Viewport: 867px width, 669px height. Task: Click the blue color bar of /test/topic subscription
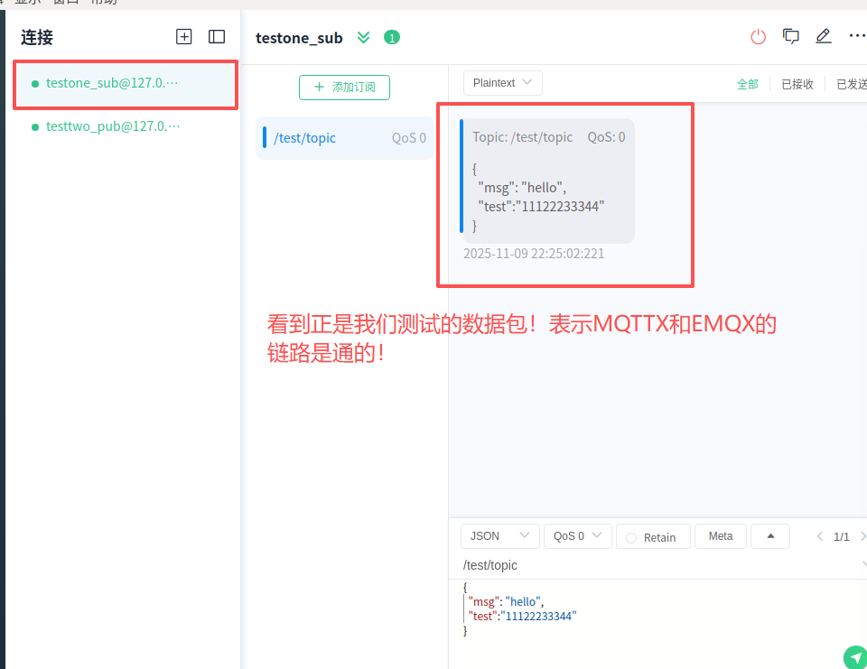[265, 138]
